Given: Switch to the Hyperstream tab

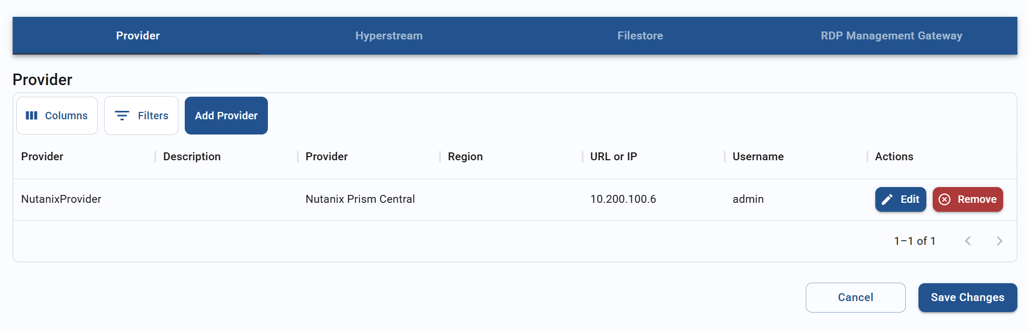Looking at the screenshot, I should click(389, 35).
